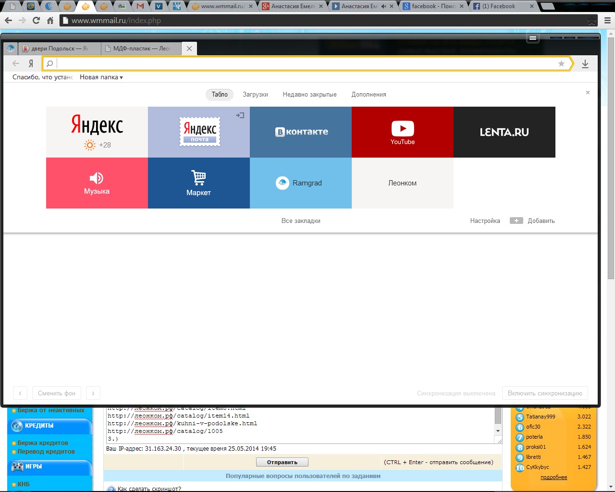Go back in the Chrome window
615x492 pixels.
[x=8, y=21]
